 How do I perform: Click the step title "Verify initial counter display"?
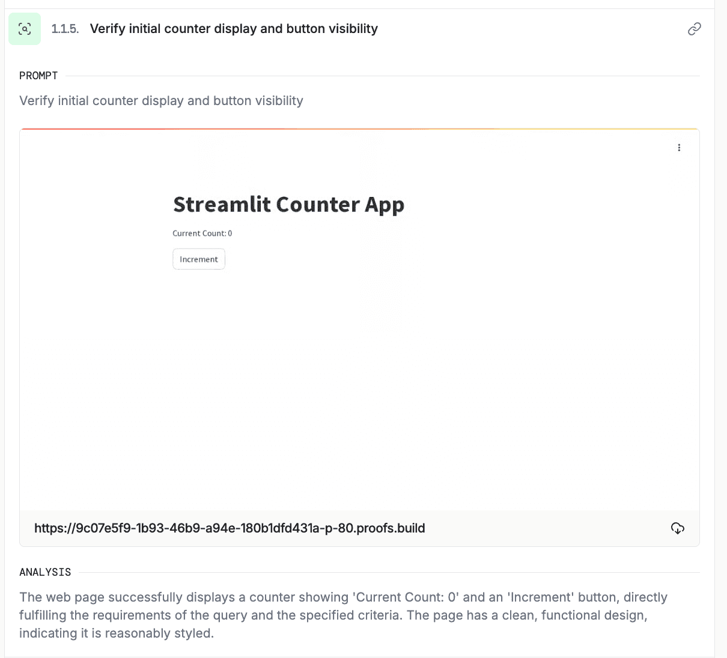click(234, 29)
